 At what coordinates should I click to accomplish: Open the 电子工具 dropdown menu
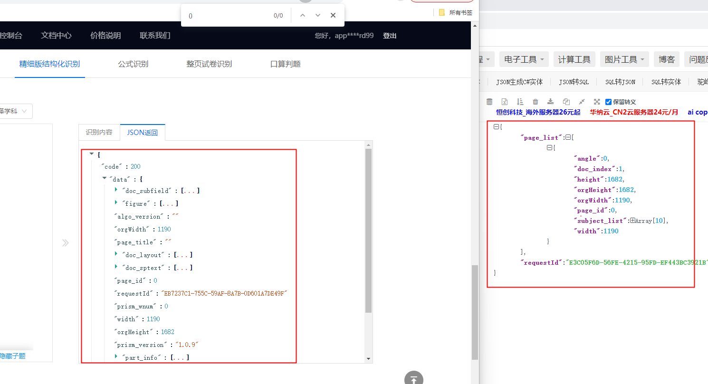point(524,59)
